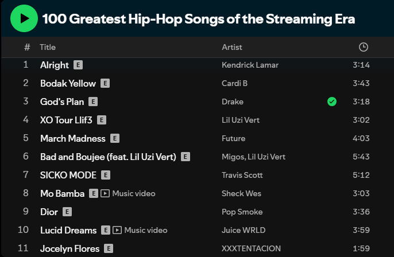Open the Migos artist link

tap(232, 157)
